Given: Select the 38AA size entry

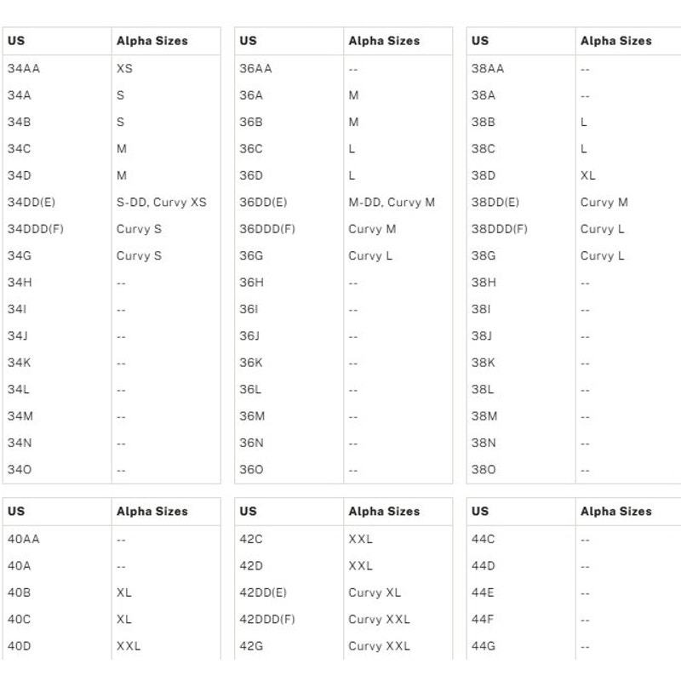Looking at the screenshot, I should tap(488, 69).
